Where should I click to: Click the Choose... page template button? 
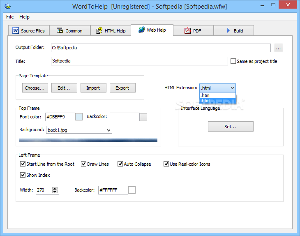(x=35, y=88)
